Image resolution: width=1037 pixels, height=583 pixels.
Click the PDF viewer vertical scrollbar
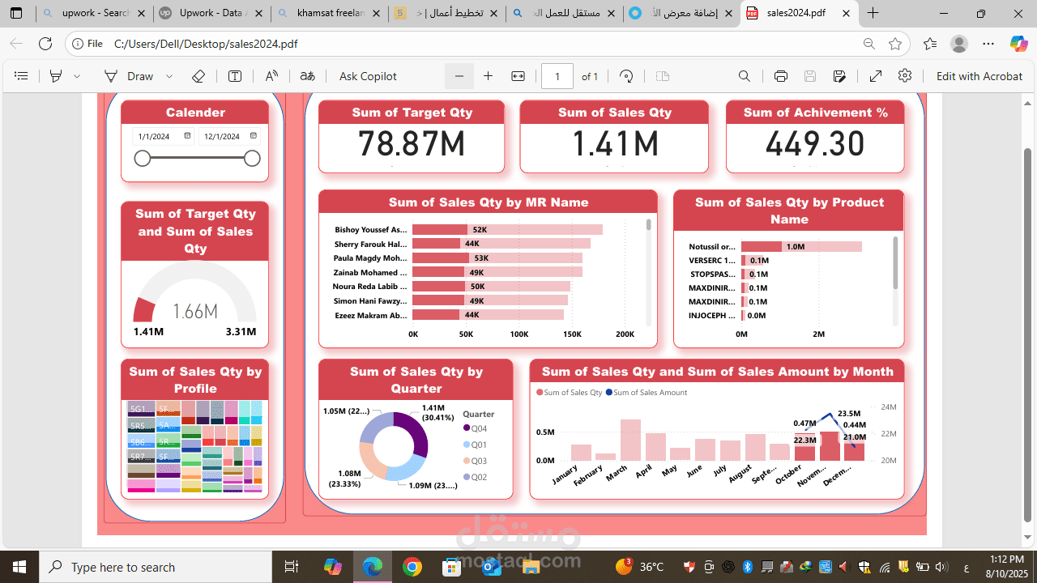(1028, 334)
